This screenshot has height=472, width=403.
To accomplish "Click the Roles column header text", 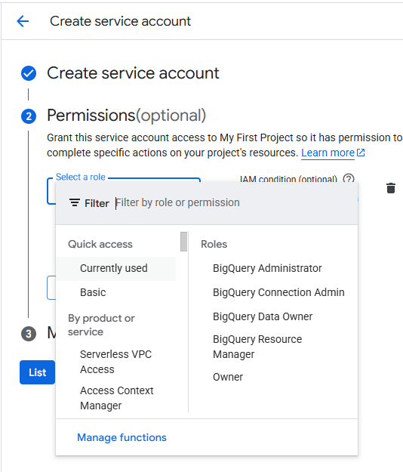I will [x=214, y=244].
